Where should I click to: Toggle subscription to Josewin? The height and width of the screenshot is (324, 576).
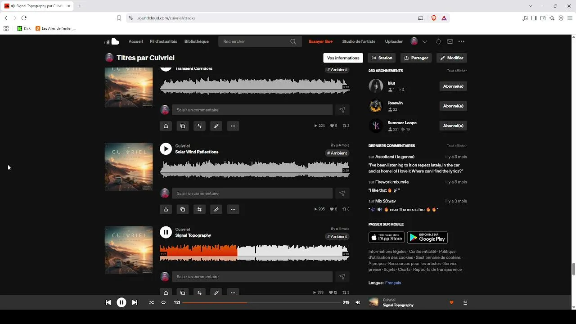click(x=453, y=106)
